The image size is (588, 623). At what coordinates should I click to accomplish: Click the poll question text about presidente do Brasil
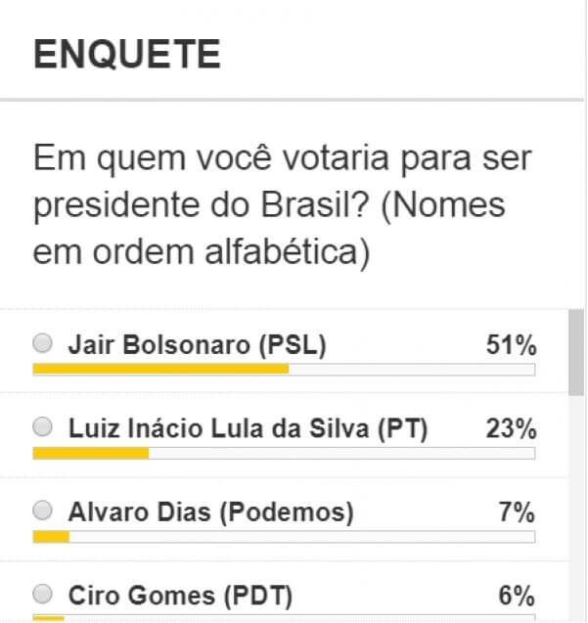[x=283, y=205]
